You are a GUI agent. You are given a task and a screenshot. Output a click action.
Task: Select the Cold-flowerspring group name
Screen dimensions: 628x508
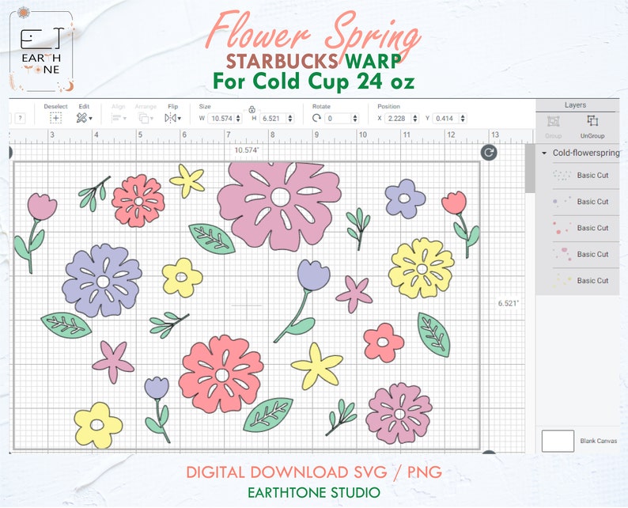click(586, 153)
